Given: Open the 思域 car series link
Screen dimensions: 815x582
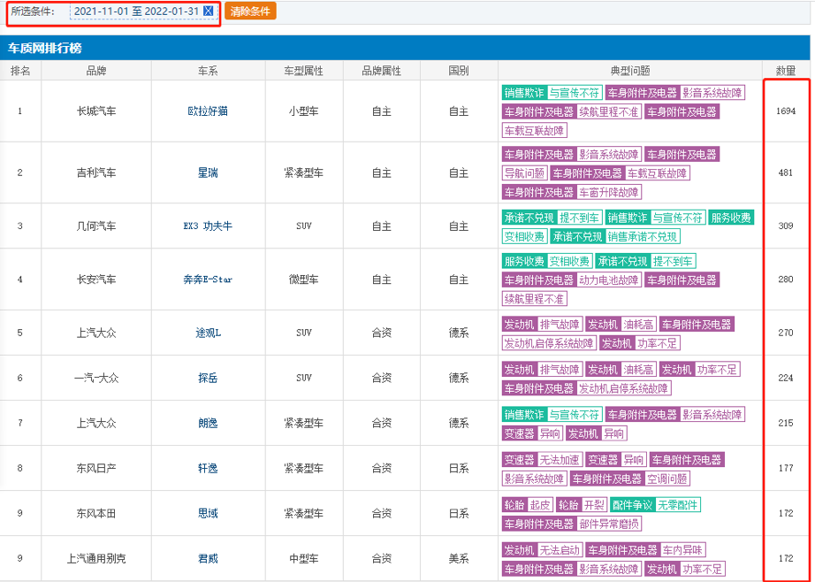Looking at the screenshot, I should pos(208,513).
